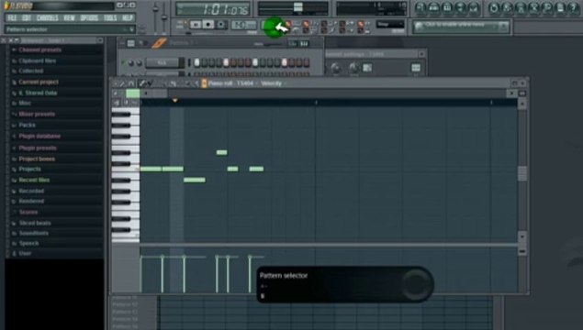Click the right-side icon in Channel settings TS404

pyautogui.click(x=416, y=68)
